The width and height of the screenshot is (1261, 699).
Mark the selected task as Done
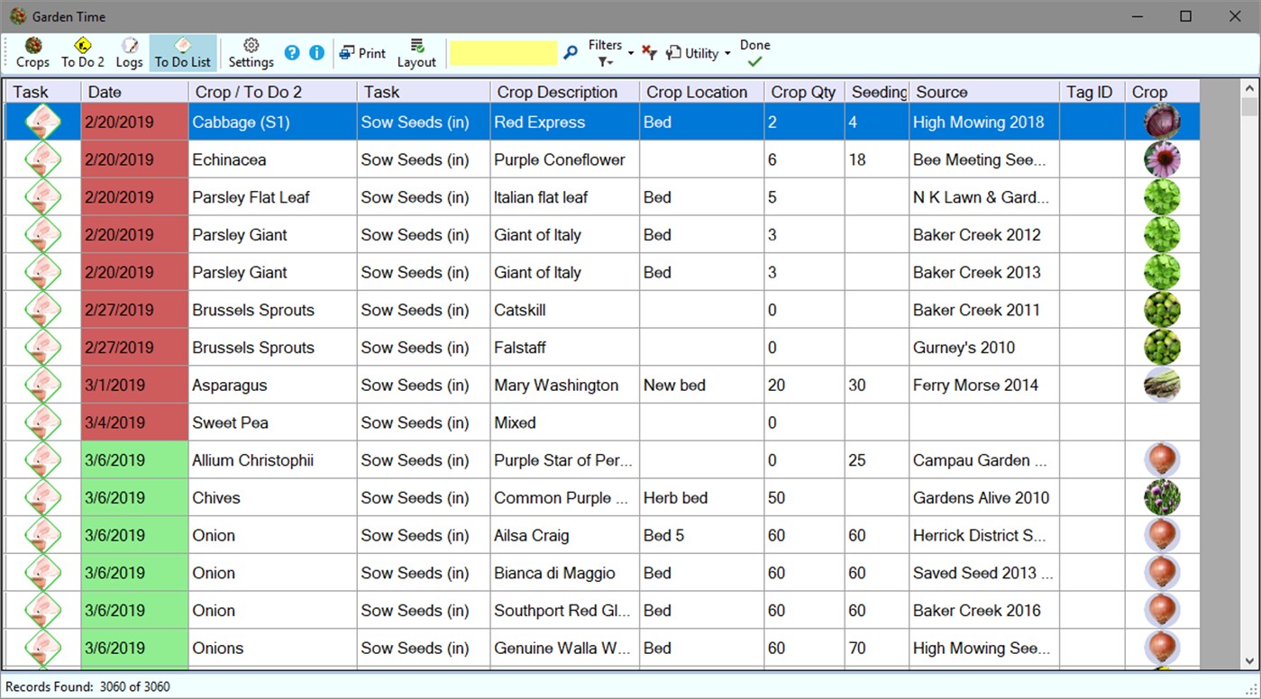point(754,52)
